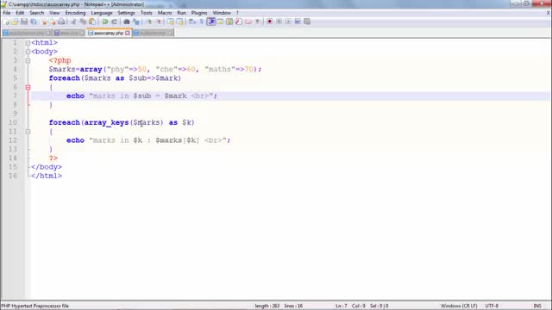
Task: Toggle the highlighted Indent Guide button
Action: coord(210,22)
